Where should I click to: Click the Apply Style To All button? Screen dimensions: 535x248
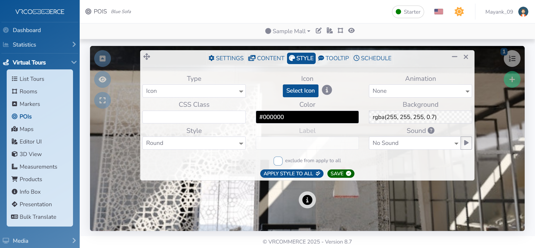coord(291,174)
